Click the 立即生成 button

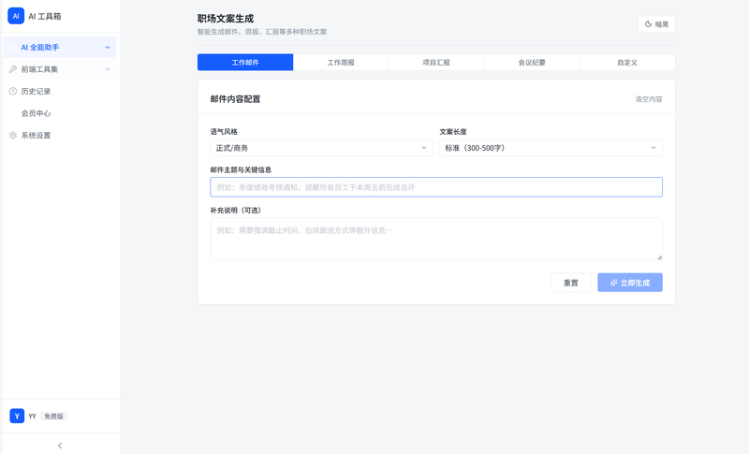[629, 283]
